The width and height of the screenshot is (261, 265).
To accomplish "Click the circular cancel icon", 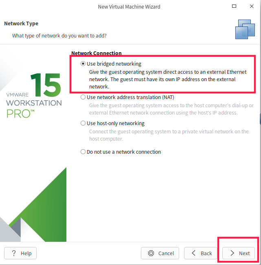I will [151, 253].
